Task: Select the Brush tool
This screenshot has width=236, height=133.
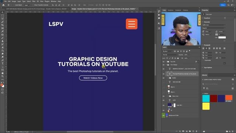Action: click(x=3, y=38)
